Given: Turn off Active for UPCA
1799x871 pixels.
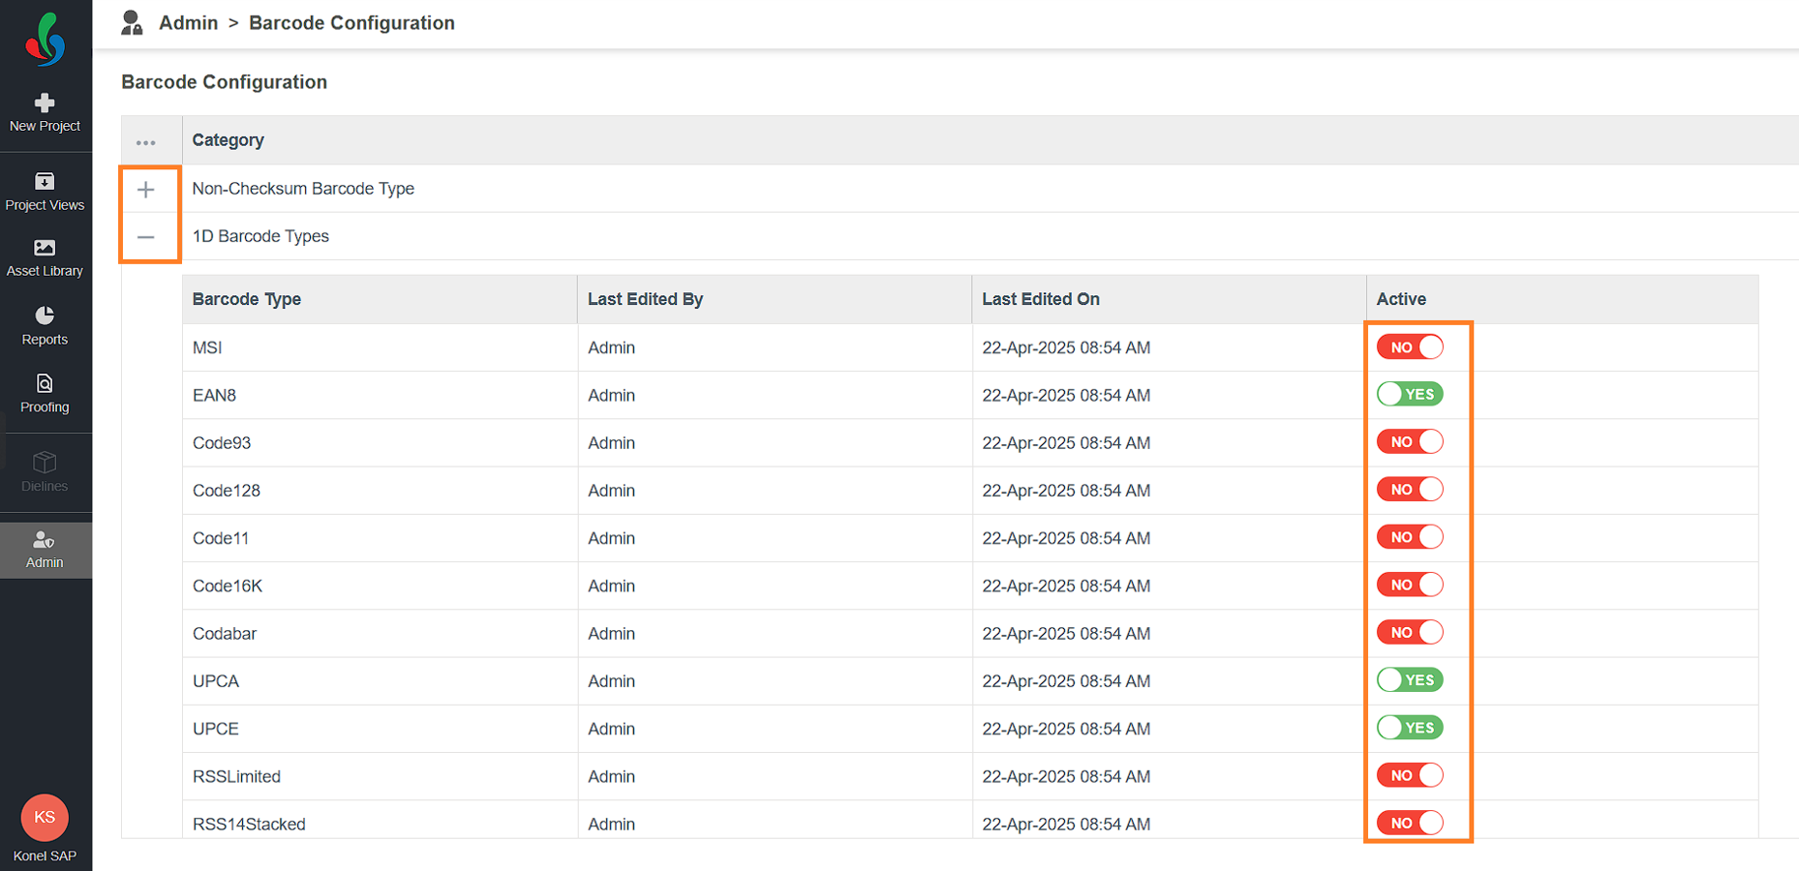Looking at the screenshot, I should (x=1410, y=680).
